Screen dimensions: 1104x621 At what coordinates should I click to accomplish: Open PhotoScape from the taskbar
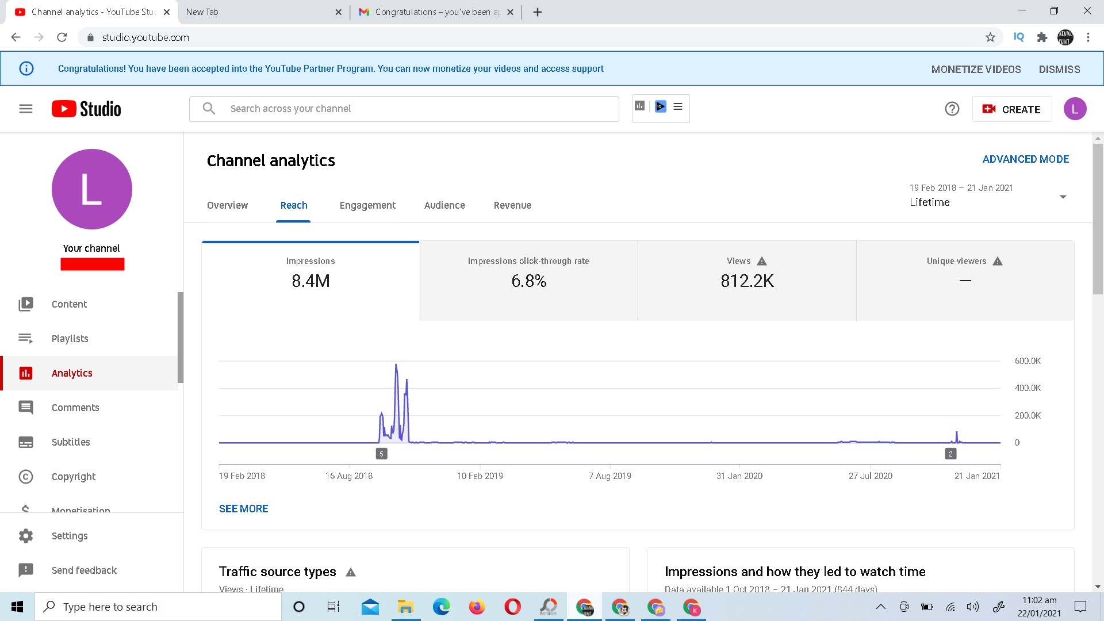pyautogui.click(x=549, y=607)
